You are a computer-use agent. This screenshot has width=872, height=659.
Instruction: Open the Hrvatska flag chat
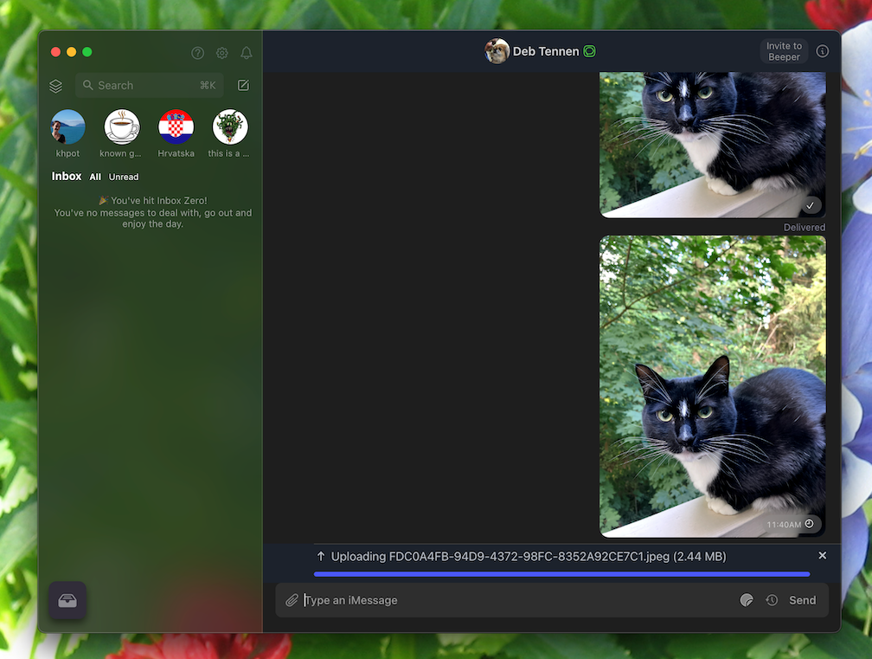tap(176, 127)
